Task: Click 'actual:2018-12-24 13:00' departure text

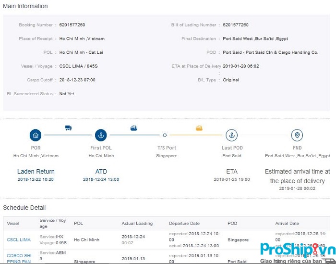Action: coord(194,246)
